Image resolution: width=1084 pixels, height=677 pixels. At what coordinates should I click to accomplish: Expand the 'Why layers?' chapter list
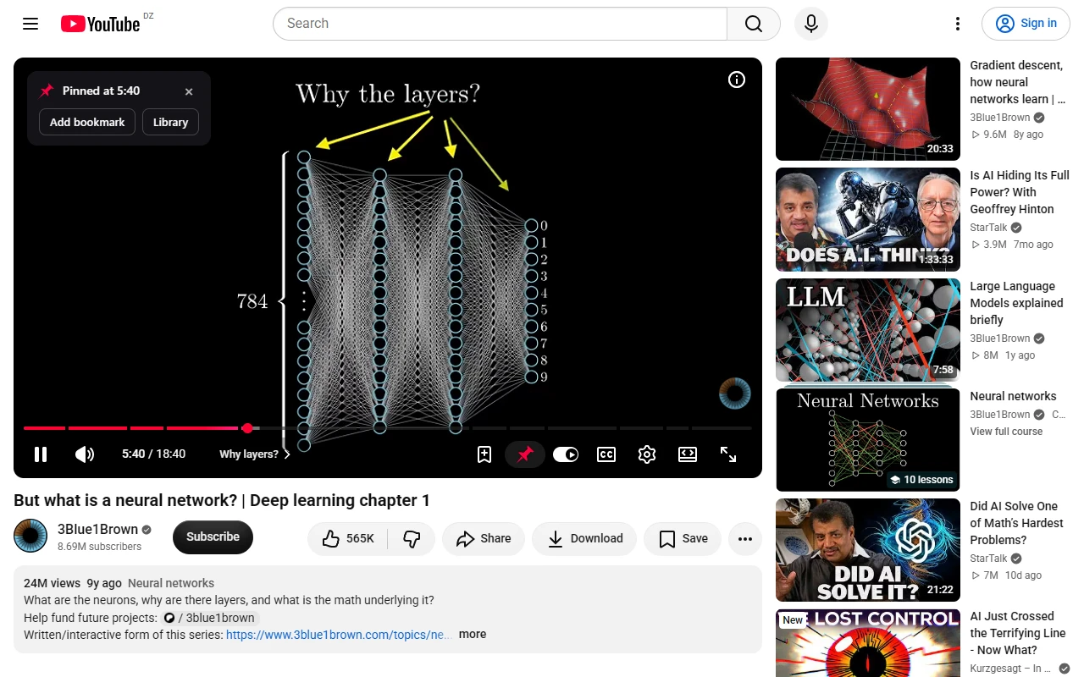255,454
